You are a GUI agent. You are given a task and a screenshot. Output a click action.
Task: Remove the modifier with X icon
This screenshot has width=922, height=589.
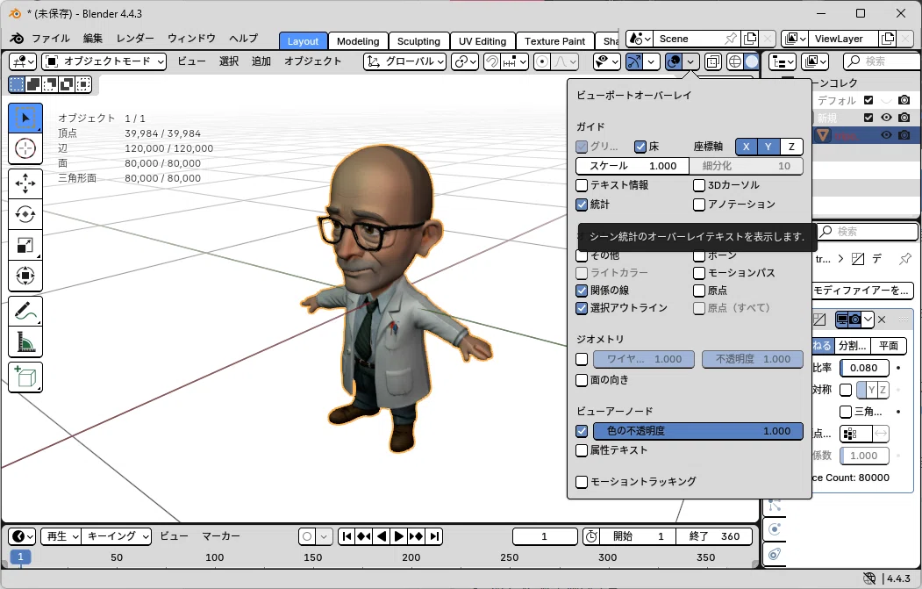[x=882, y=320]
